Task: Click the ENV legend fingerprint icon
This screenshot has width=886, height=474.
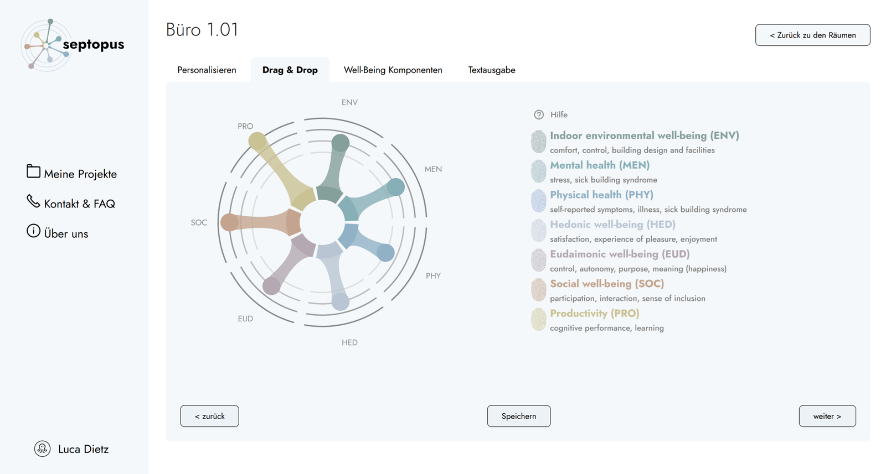Action: coord(539,142)
